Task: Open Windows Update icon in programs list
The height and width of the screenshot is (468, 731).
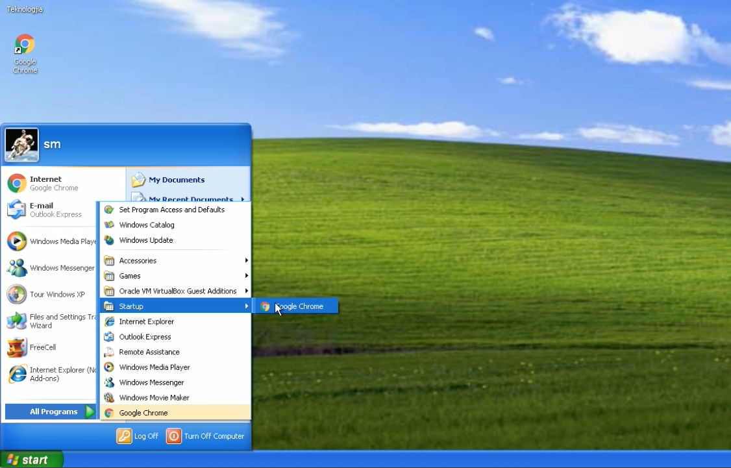Action: click(x=109, y=240)
